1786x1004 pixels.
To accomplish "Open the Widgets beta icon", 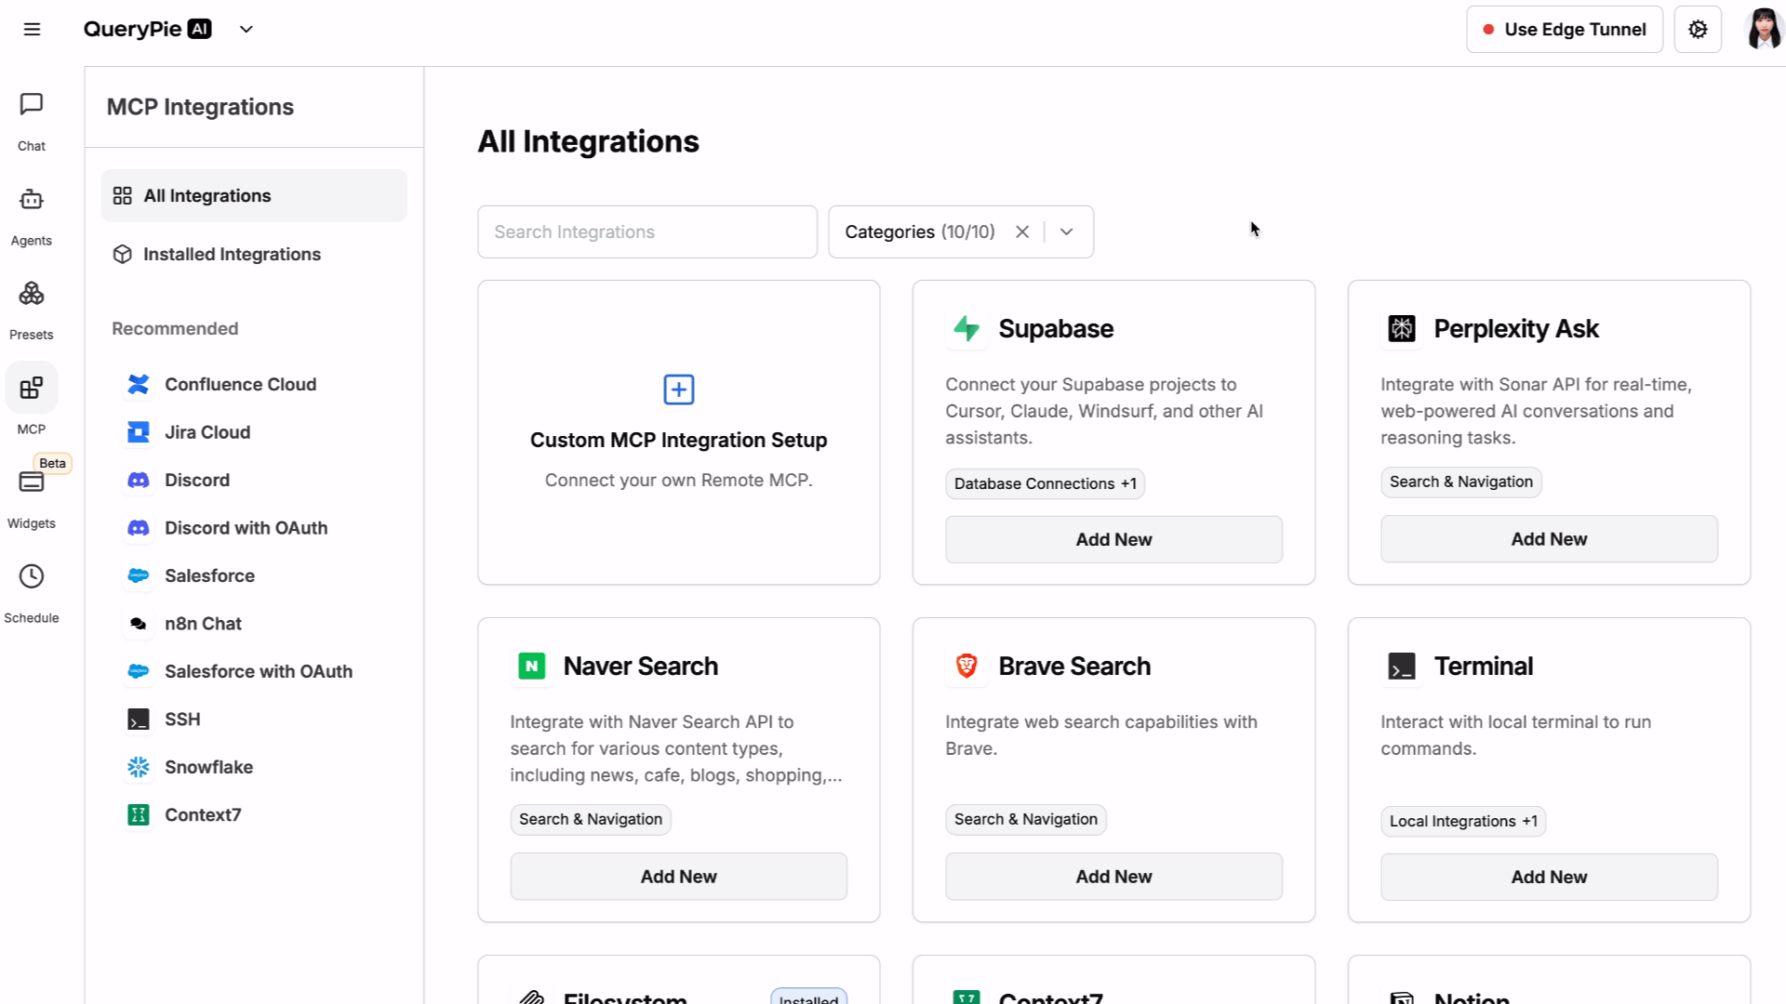I will click(x=32, y=482).
